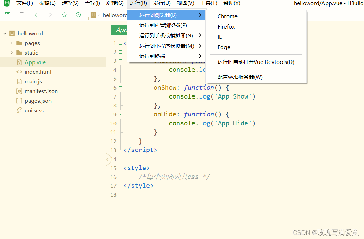The height and width of the screenshot is (239, 364).
Task: Toggle 运行时自动打开Vue Devtools(D)
Action: pyautogui.click(x=256, y=62)
